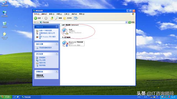Click the system tray clock
This screenshot has width=177, height=99.
(x=173, y=97)
